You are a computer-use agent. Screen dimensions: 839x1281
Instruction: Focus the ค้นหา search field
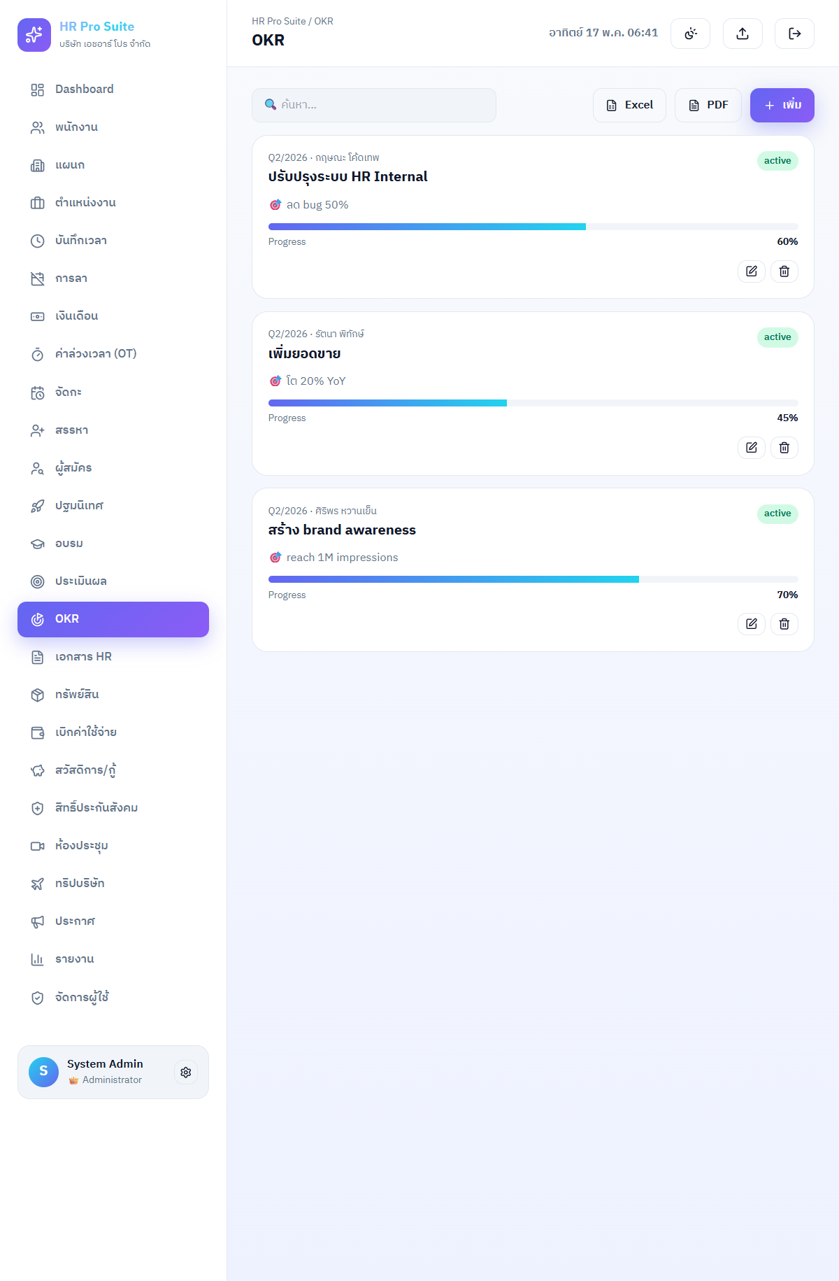pyautogui.click(x=374, y=105)
